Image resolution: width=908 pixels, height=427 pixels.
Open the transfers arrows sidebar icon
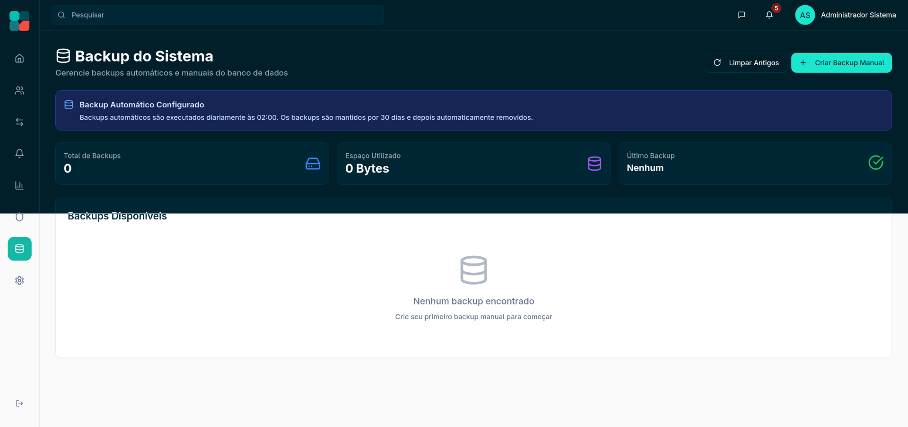[x=19, y=122]
